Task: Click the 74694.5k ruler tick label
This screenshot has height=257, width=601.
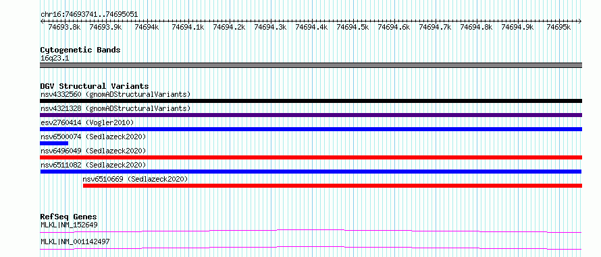Action: [352, 27]
